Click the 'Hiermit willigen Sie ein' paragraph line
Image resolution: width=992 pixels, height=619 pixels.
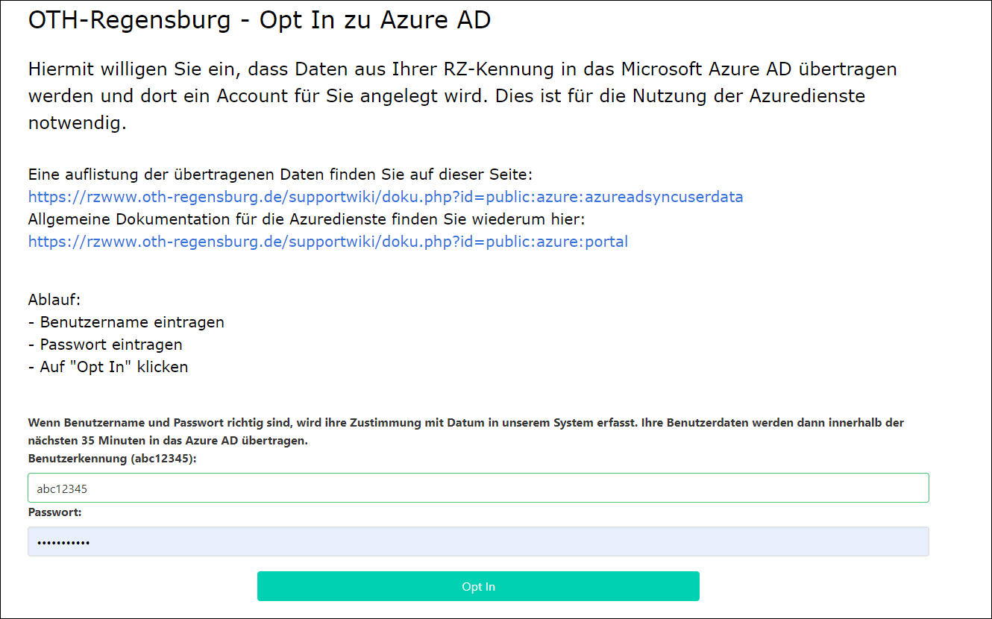[x=462, y=69]
